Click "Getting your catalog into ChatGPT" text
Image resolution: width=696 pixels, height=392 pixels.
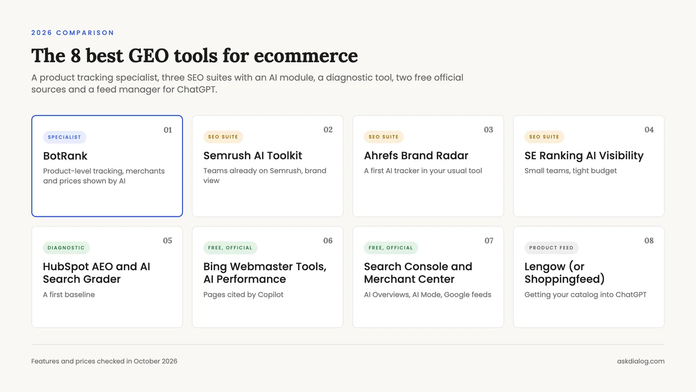tap(586, 294)
